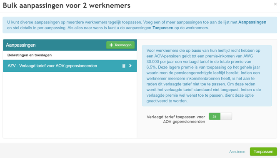Add a new adjustment with Toevoegen
Image resolution: width=280 pixels, height=158 pixels.
click(x=120, y=45)
